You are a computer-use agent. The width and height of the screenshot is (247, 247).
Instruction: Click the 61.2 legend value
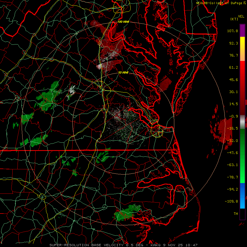tap(234, 68)
